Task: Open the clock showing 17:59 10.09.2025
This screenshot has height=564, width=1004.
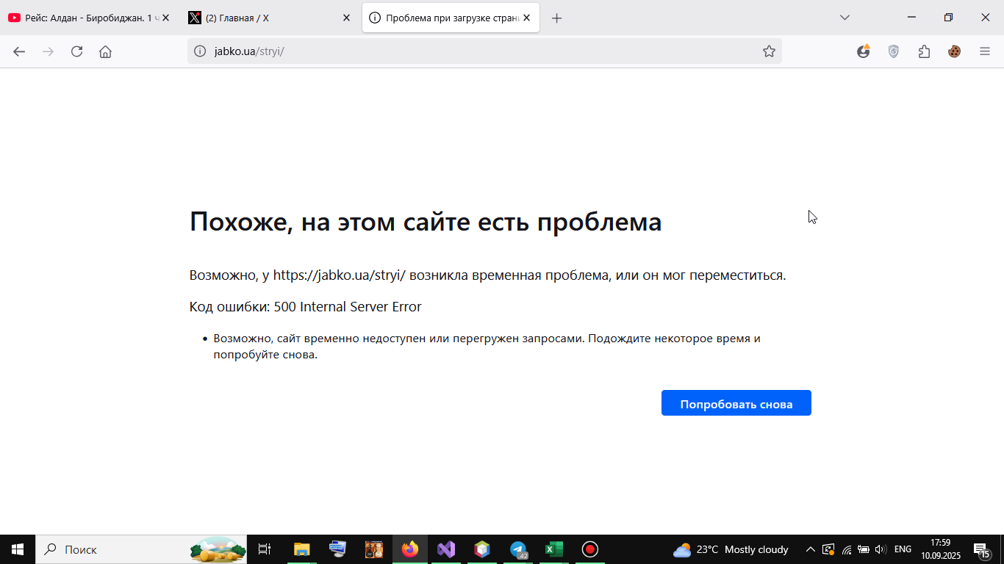Action: [x=941, y=549]
